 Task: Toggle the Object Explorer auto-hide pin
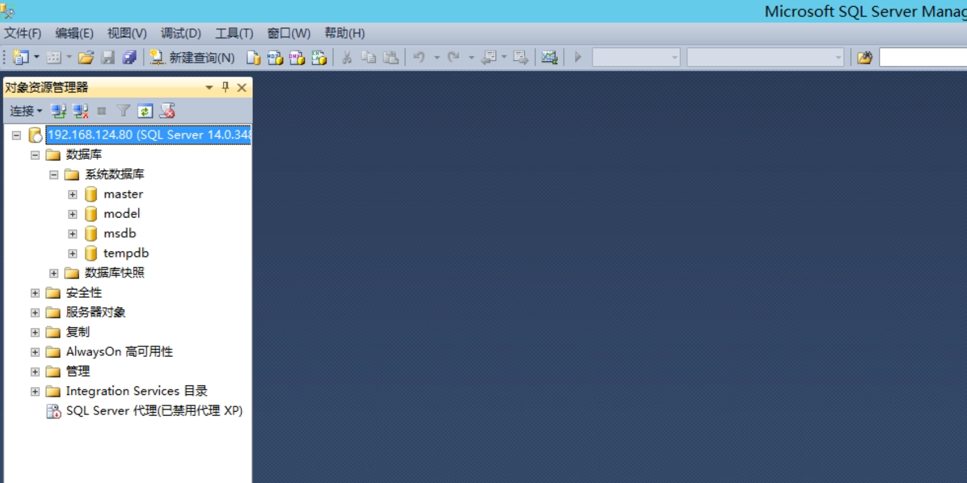pyautogui.click(x=225, y=87)
